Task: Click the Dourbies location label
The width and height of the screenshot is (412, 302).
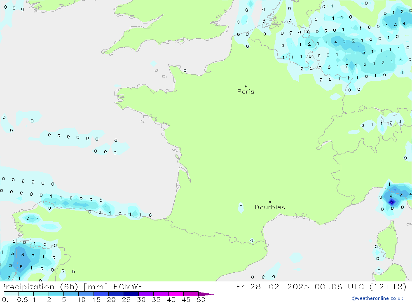Action: pyautogui.click(x=270, y=207)
